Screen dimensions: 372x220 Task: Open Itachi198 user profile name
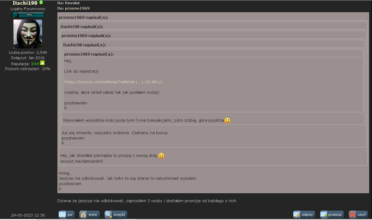[x=25, y=3]
